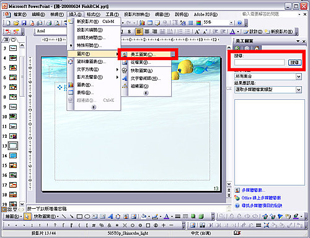Click the Print Preview magnifier icon
The image size is (310, 238).
[x=57, y=23]
